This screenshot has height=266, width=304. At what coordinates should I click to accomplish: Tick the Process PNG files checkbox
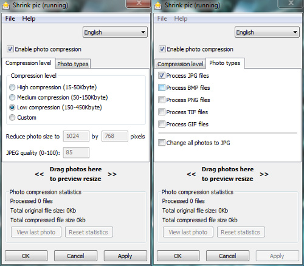162,100
